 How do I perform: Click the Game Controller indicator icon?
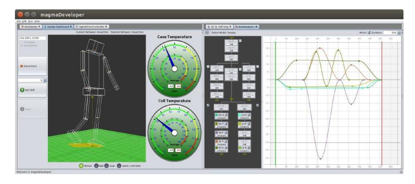click(x=119, y=166)
